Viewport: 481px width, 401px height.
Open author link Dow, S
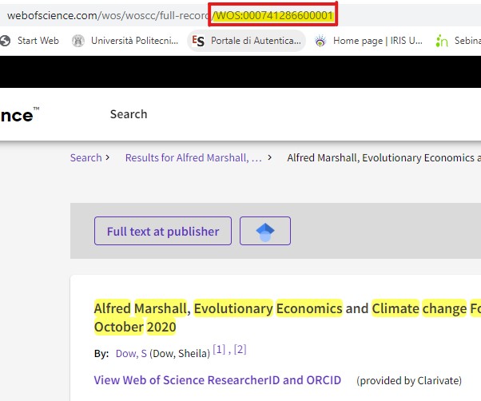(125, 352)
